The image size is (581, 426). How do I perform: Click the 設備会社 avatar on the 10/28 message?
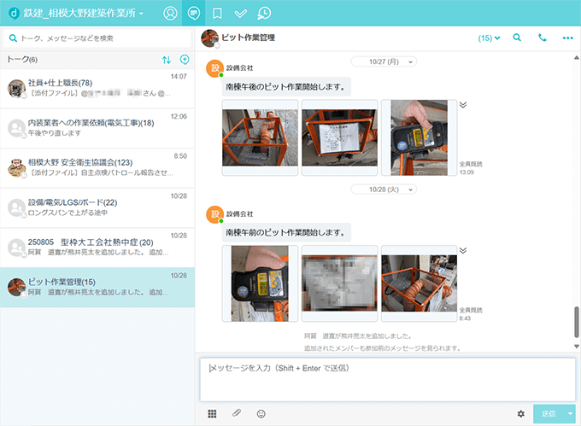point(215,214)
